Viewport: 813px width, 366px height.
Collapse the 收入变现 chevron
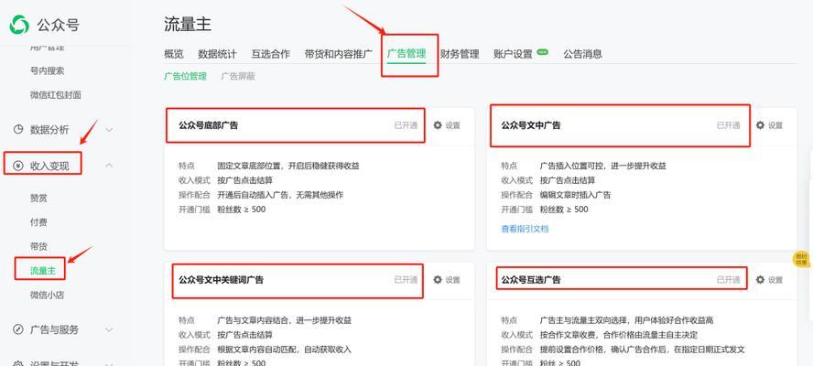coord(109,166)
